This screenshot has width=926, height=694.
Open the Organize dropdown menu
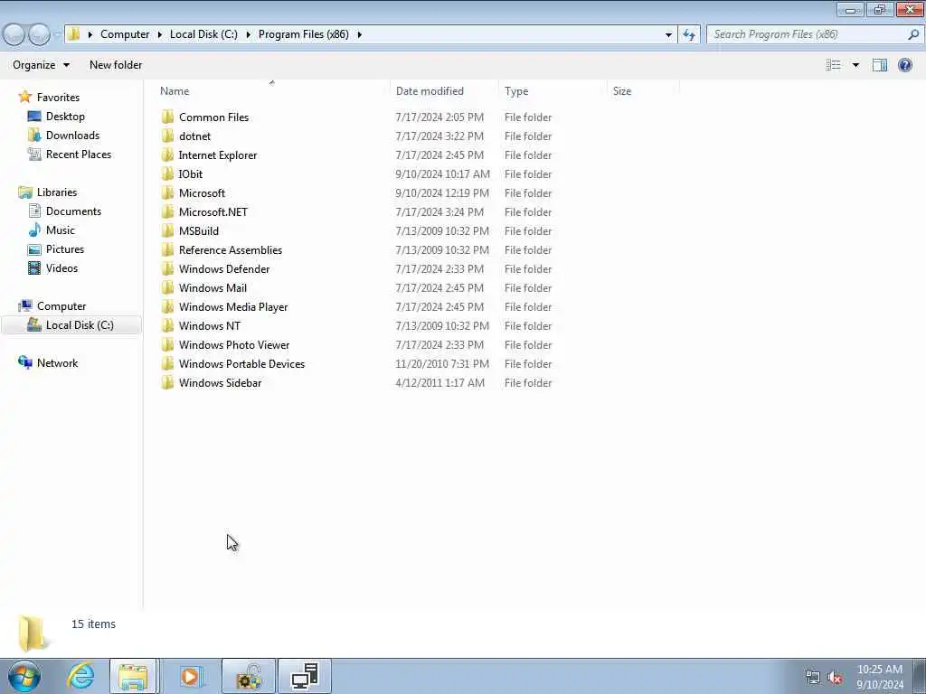(x=41, y=65)
